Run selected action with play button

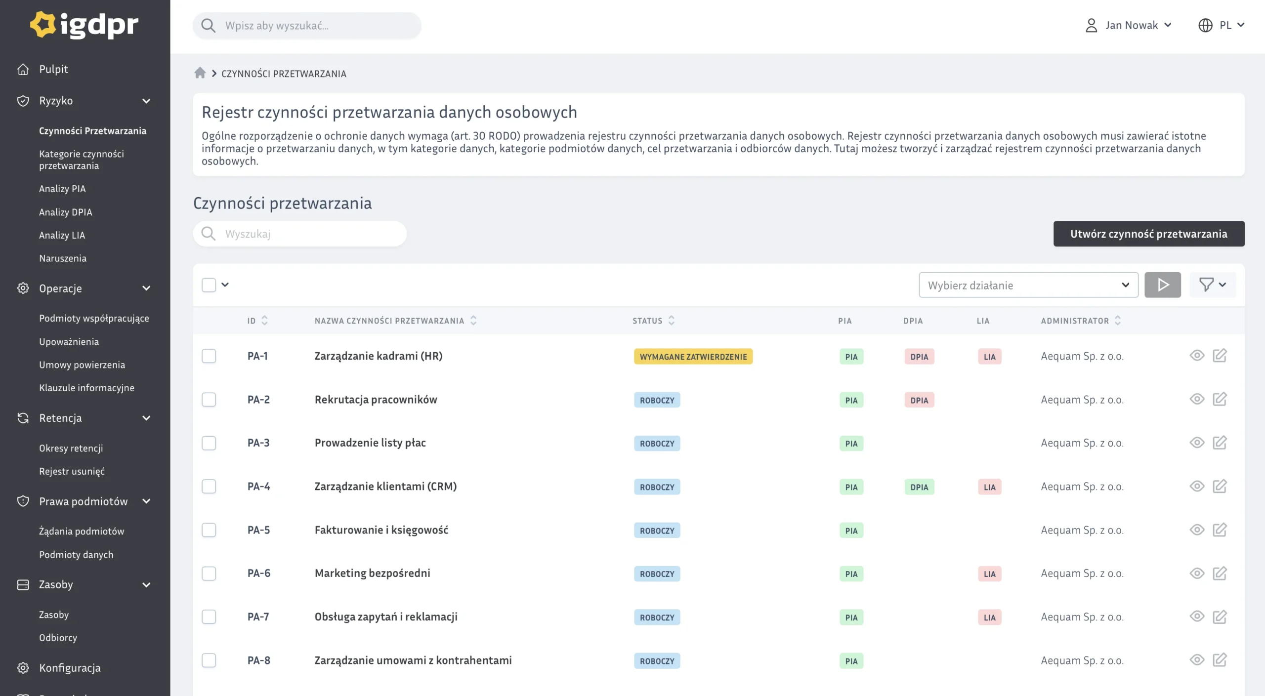tap(1162, 285)
